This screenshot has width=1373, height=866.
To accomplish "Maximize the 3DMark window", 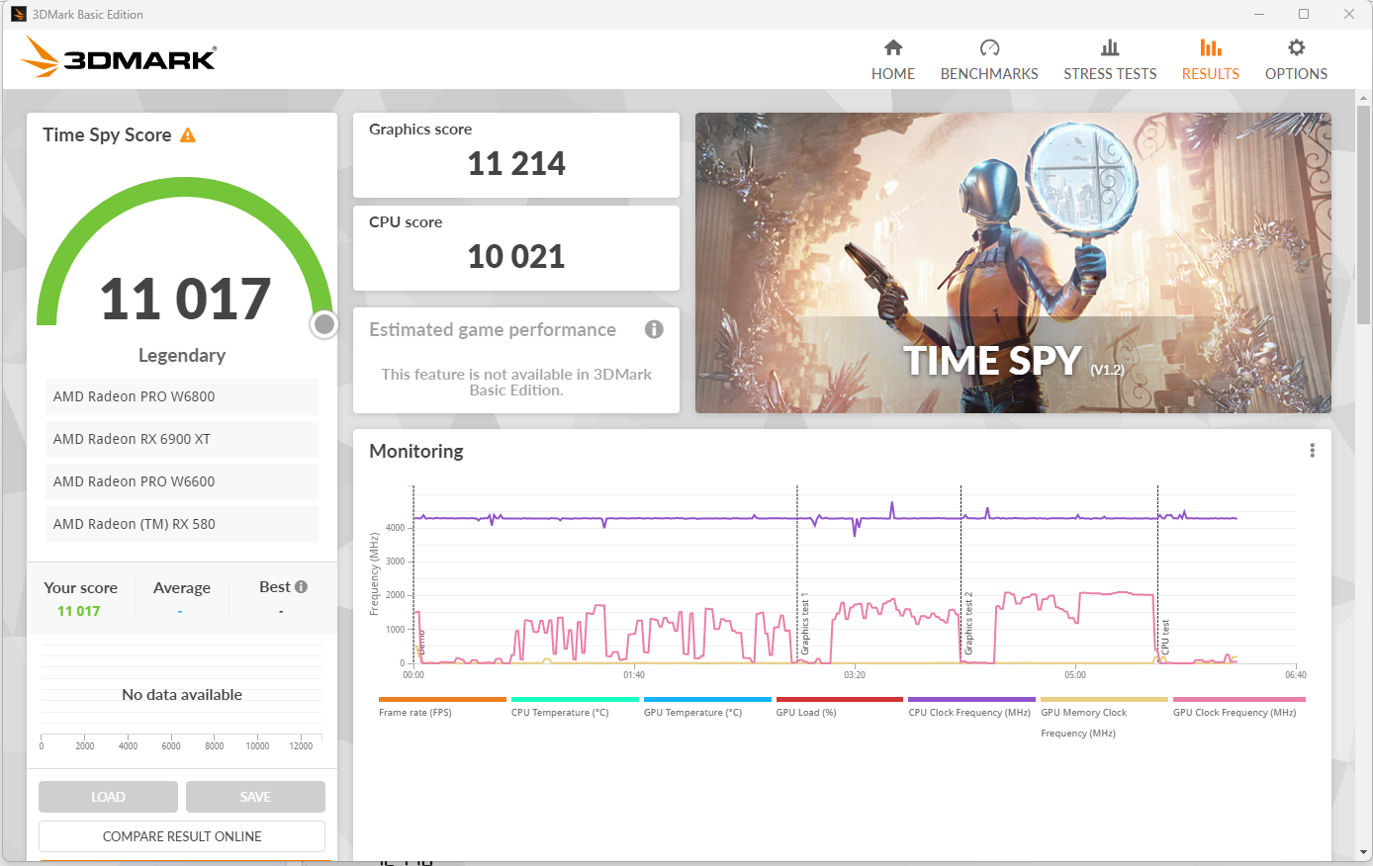I will click(1304, 14).
